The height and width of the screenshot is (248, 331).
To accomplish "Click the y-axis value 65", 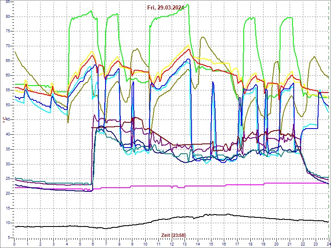I will (x=7, y=61).
